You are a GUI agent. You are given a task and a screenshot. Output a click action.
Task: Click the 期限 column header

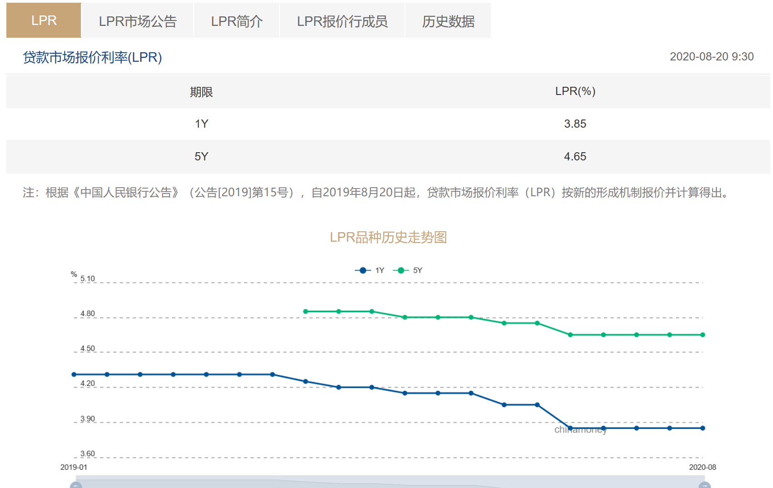(x=201, y=92)
